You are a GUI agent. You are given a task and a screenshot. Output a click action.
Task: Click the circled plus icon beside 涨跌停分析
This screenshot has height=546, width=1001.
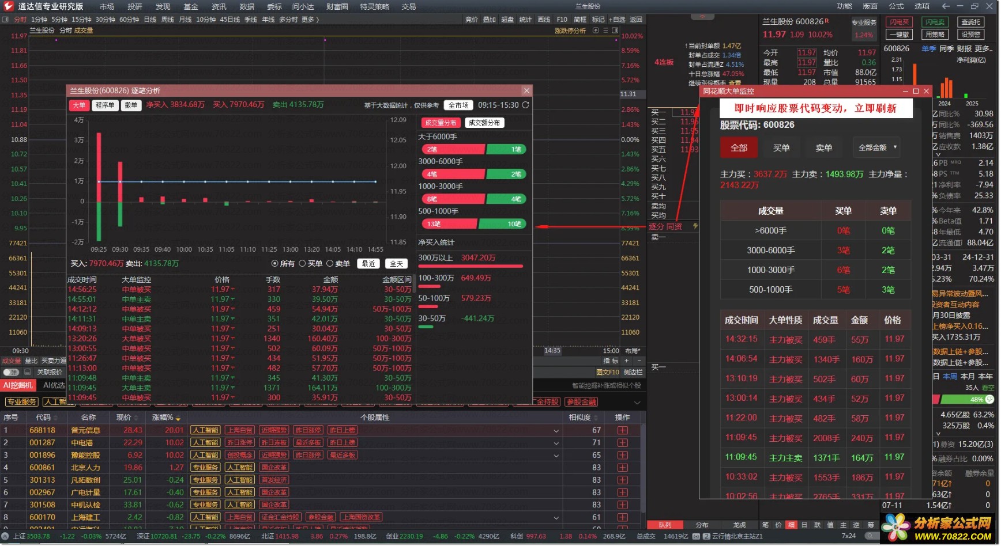596,31
